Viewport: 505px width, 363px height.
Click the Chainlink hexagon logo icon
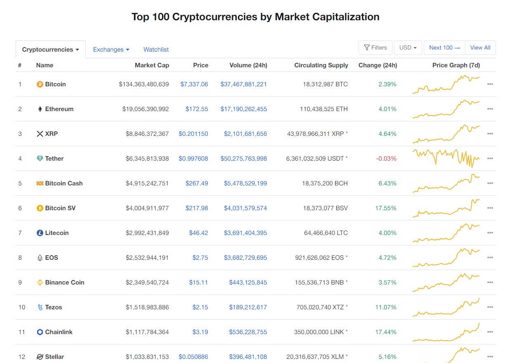40,332
